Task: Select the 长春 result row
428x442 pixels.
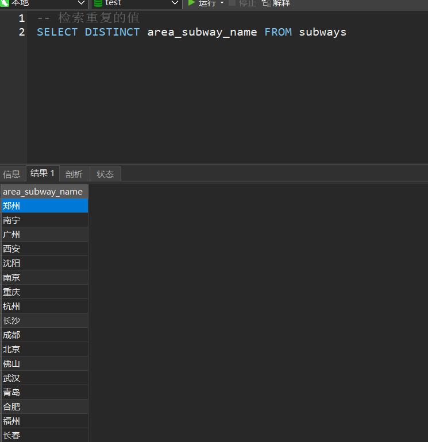Action: click(x=45, y=435)
